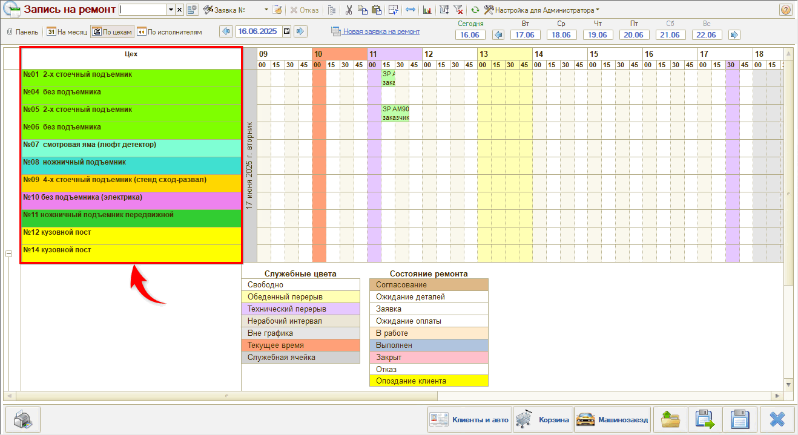Click the refresh icon in the toolbar

[475, 10]
